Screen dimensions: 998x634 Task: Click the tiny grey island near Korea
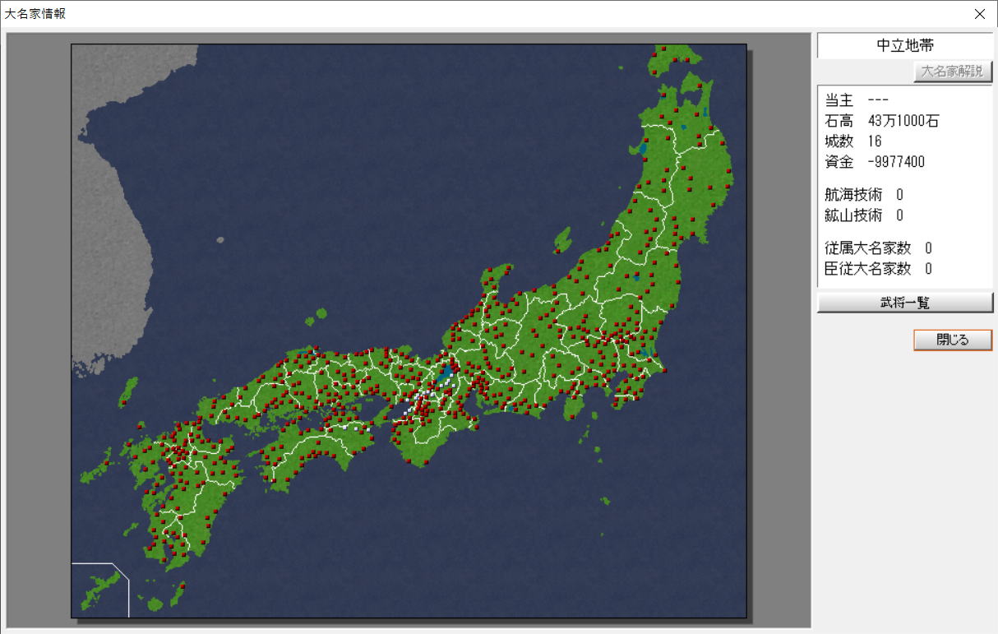coord(220,240)
